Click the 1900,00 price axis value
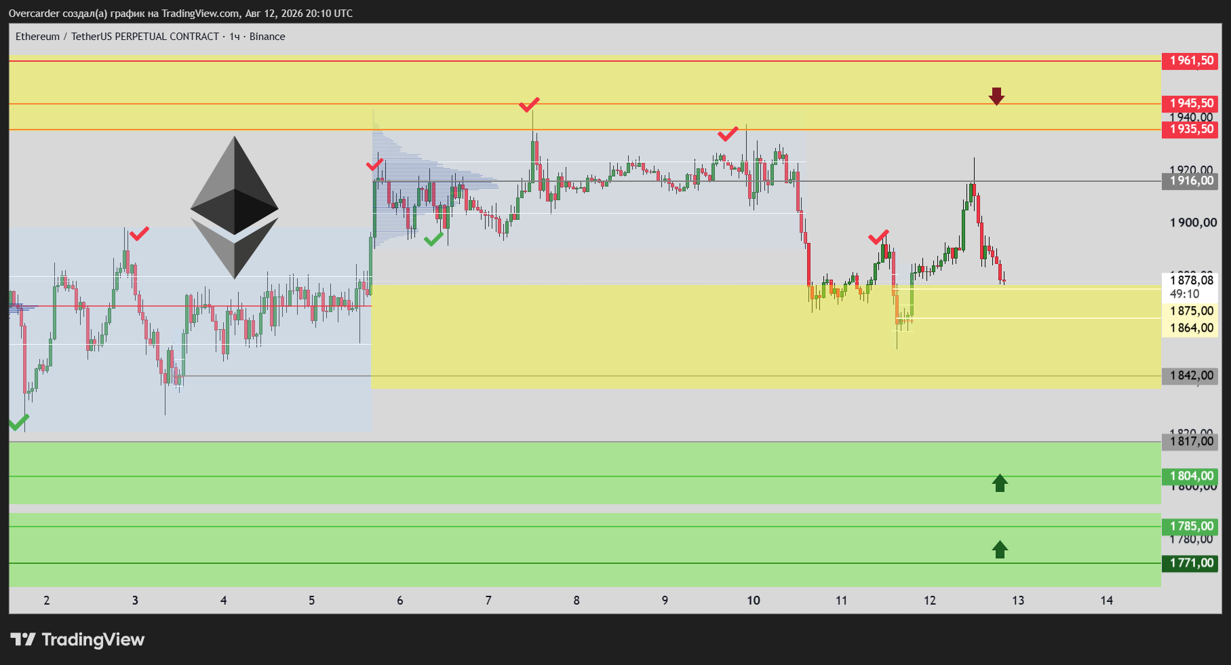 click(1193, 223)
